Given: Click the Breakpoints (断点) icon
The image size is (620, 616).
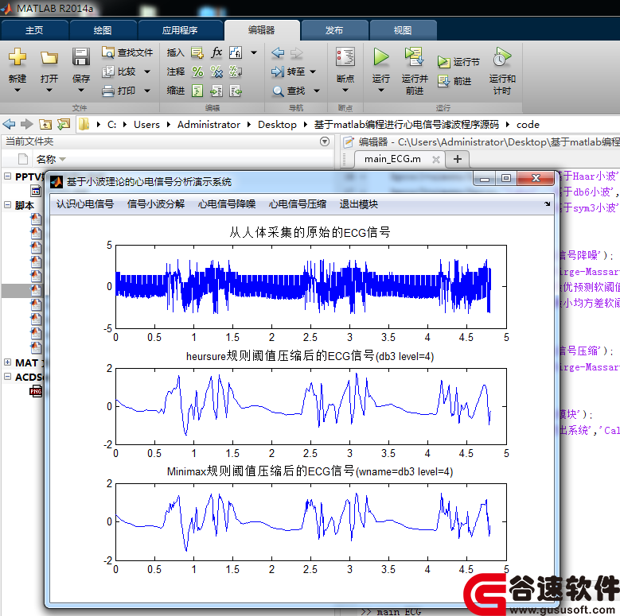Looking at the screenshot, I should [345, 57].
